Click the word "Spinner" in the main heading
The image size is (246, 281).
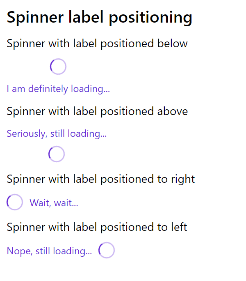tap(36, 17)
